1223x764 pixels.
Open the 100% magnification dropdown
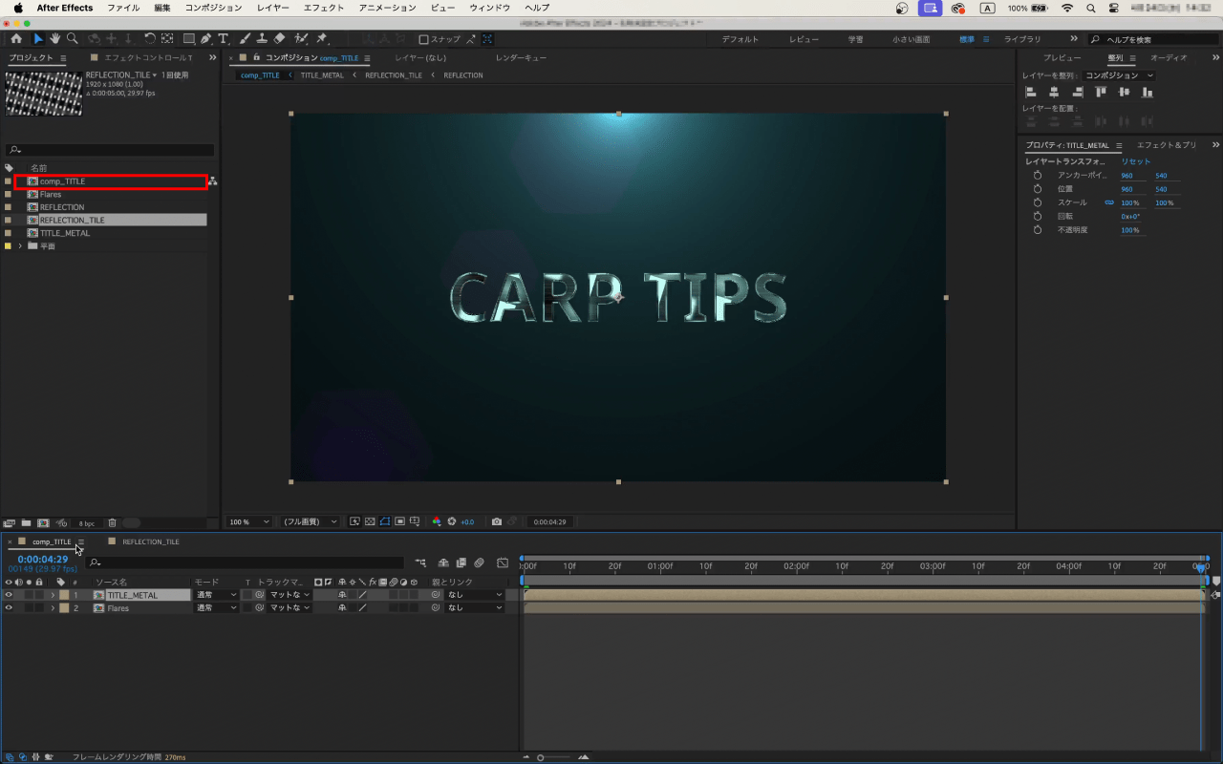coord(249,521)
